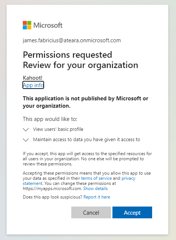176x240 pixels.
Task: Click the Accept button
Action: pyautogui.click(x=132, y=212)
